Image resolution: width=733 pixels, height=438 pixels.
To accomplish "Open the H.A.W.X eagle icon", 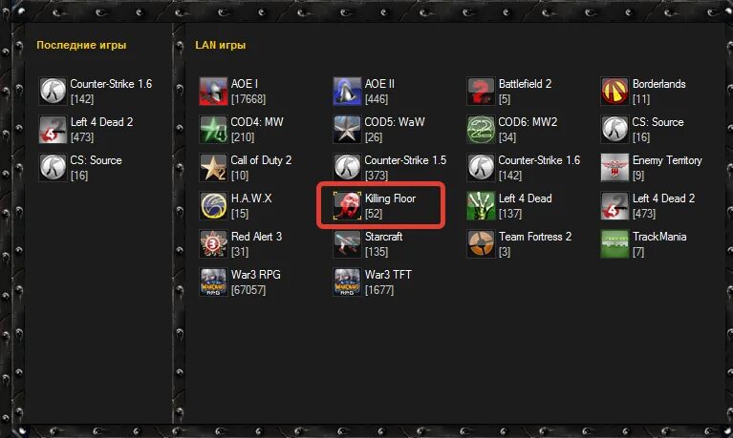I will (x=213, y=205).
